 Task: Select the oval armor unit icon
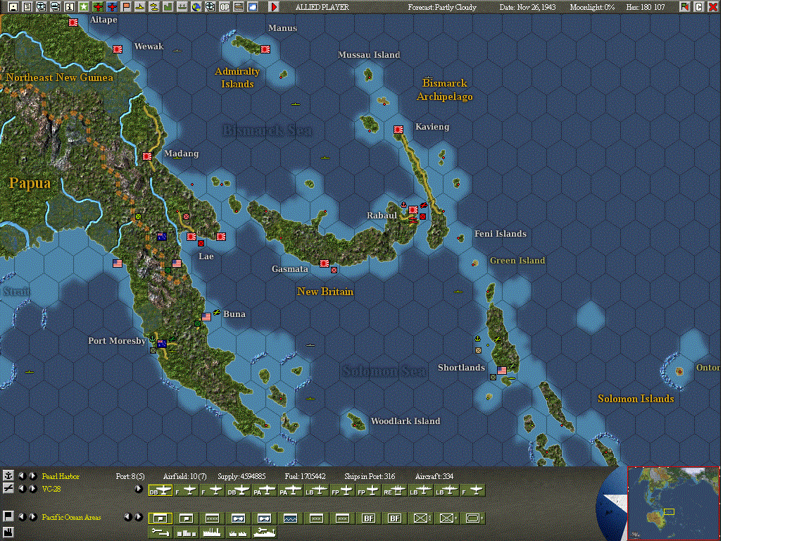tap(473, 518)
